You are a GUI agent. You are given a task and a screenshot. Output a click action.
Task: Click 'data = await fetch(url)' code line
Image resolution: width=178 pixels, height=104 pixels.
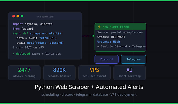point(37,38)
